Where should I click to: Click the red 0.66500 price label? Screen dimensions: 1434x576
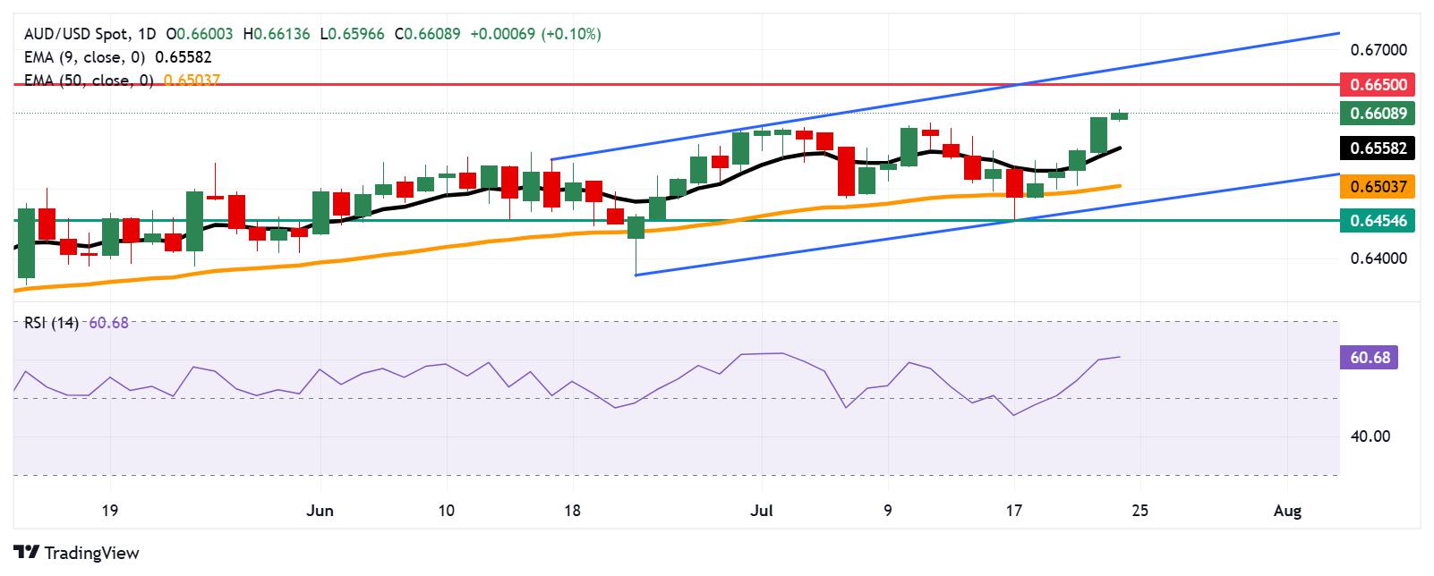click(1377, 85)
